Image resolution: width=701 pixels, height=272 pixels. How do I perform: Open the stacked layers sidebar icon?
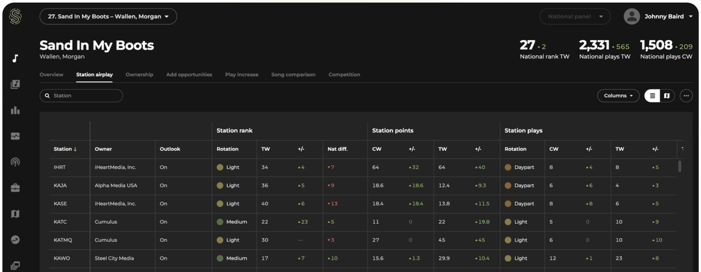click(15, 265)
